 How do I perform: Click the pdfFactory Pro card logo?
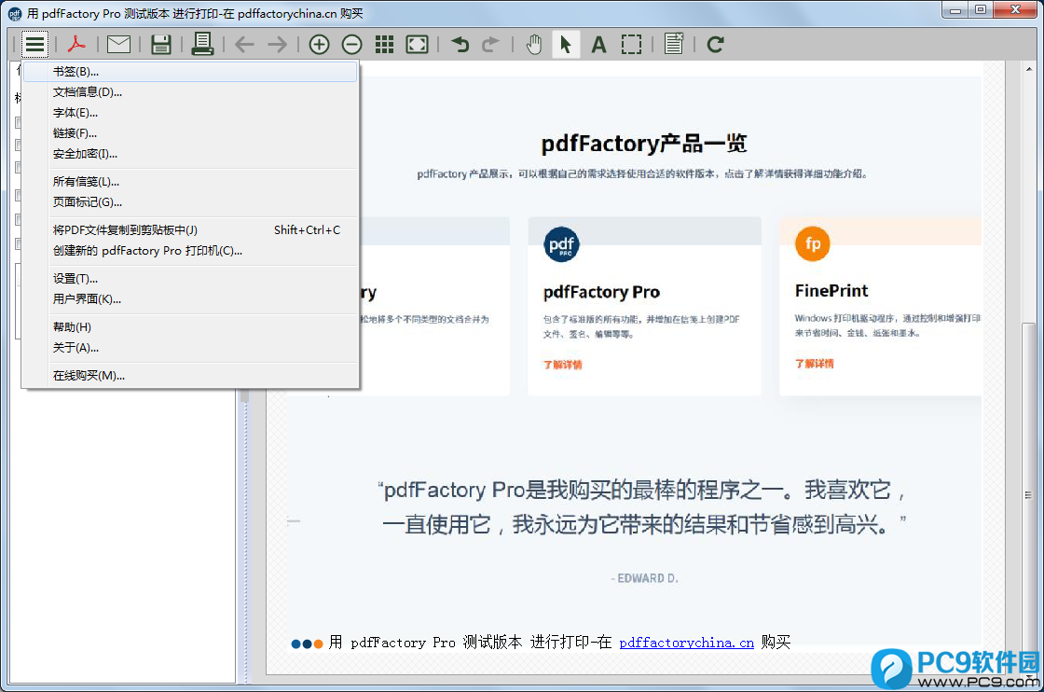tap(561, 244)
